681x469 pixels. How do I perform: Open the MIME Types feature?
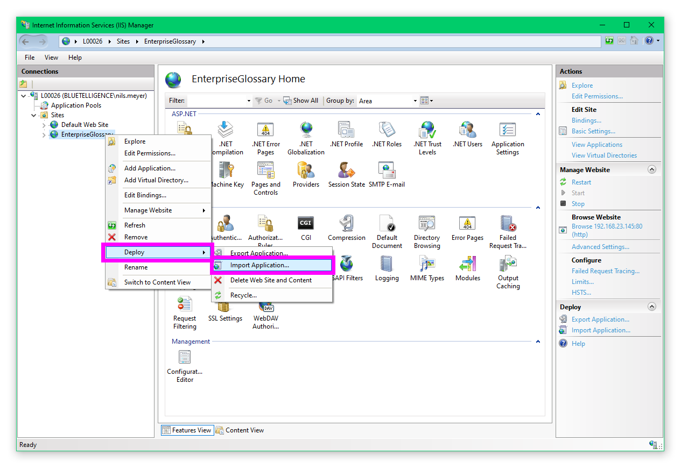pos(427,265)
